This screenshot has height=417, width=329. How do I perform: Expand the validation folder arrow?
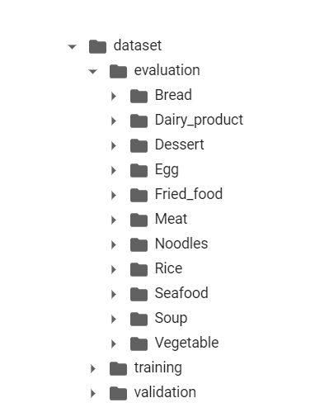[x=93, y=393]
